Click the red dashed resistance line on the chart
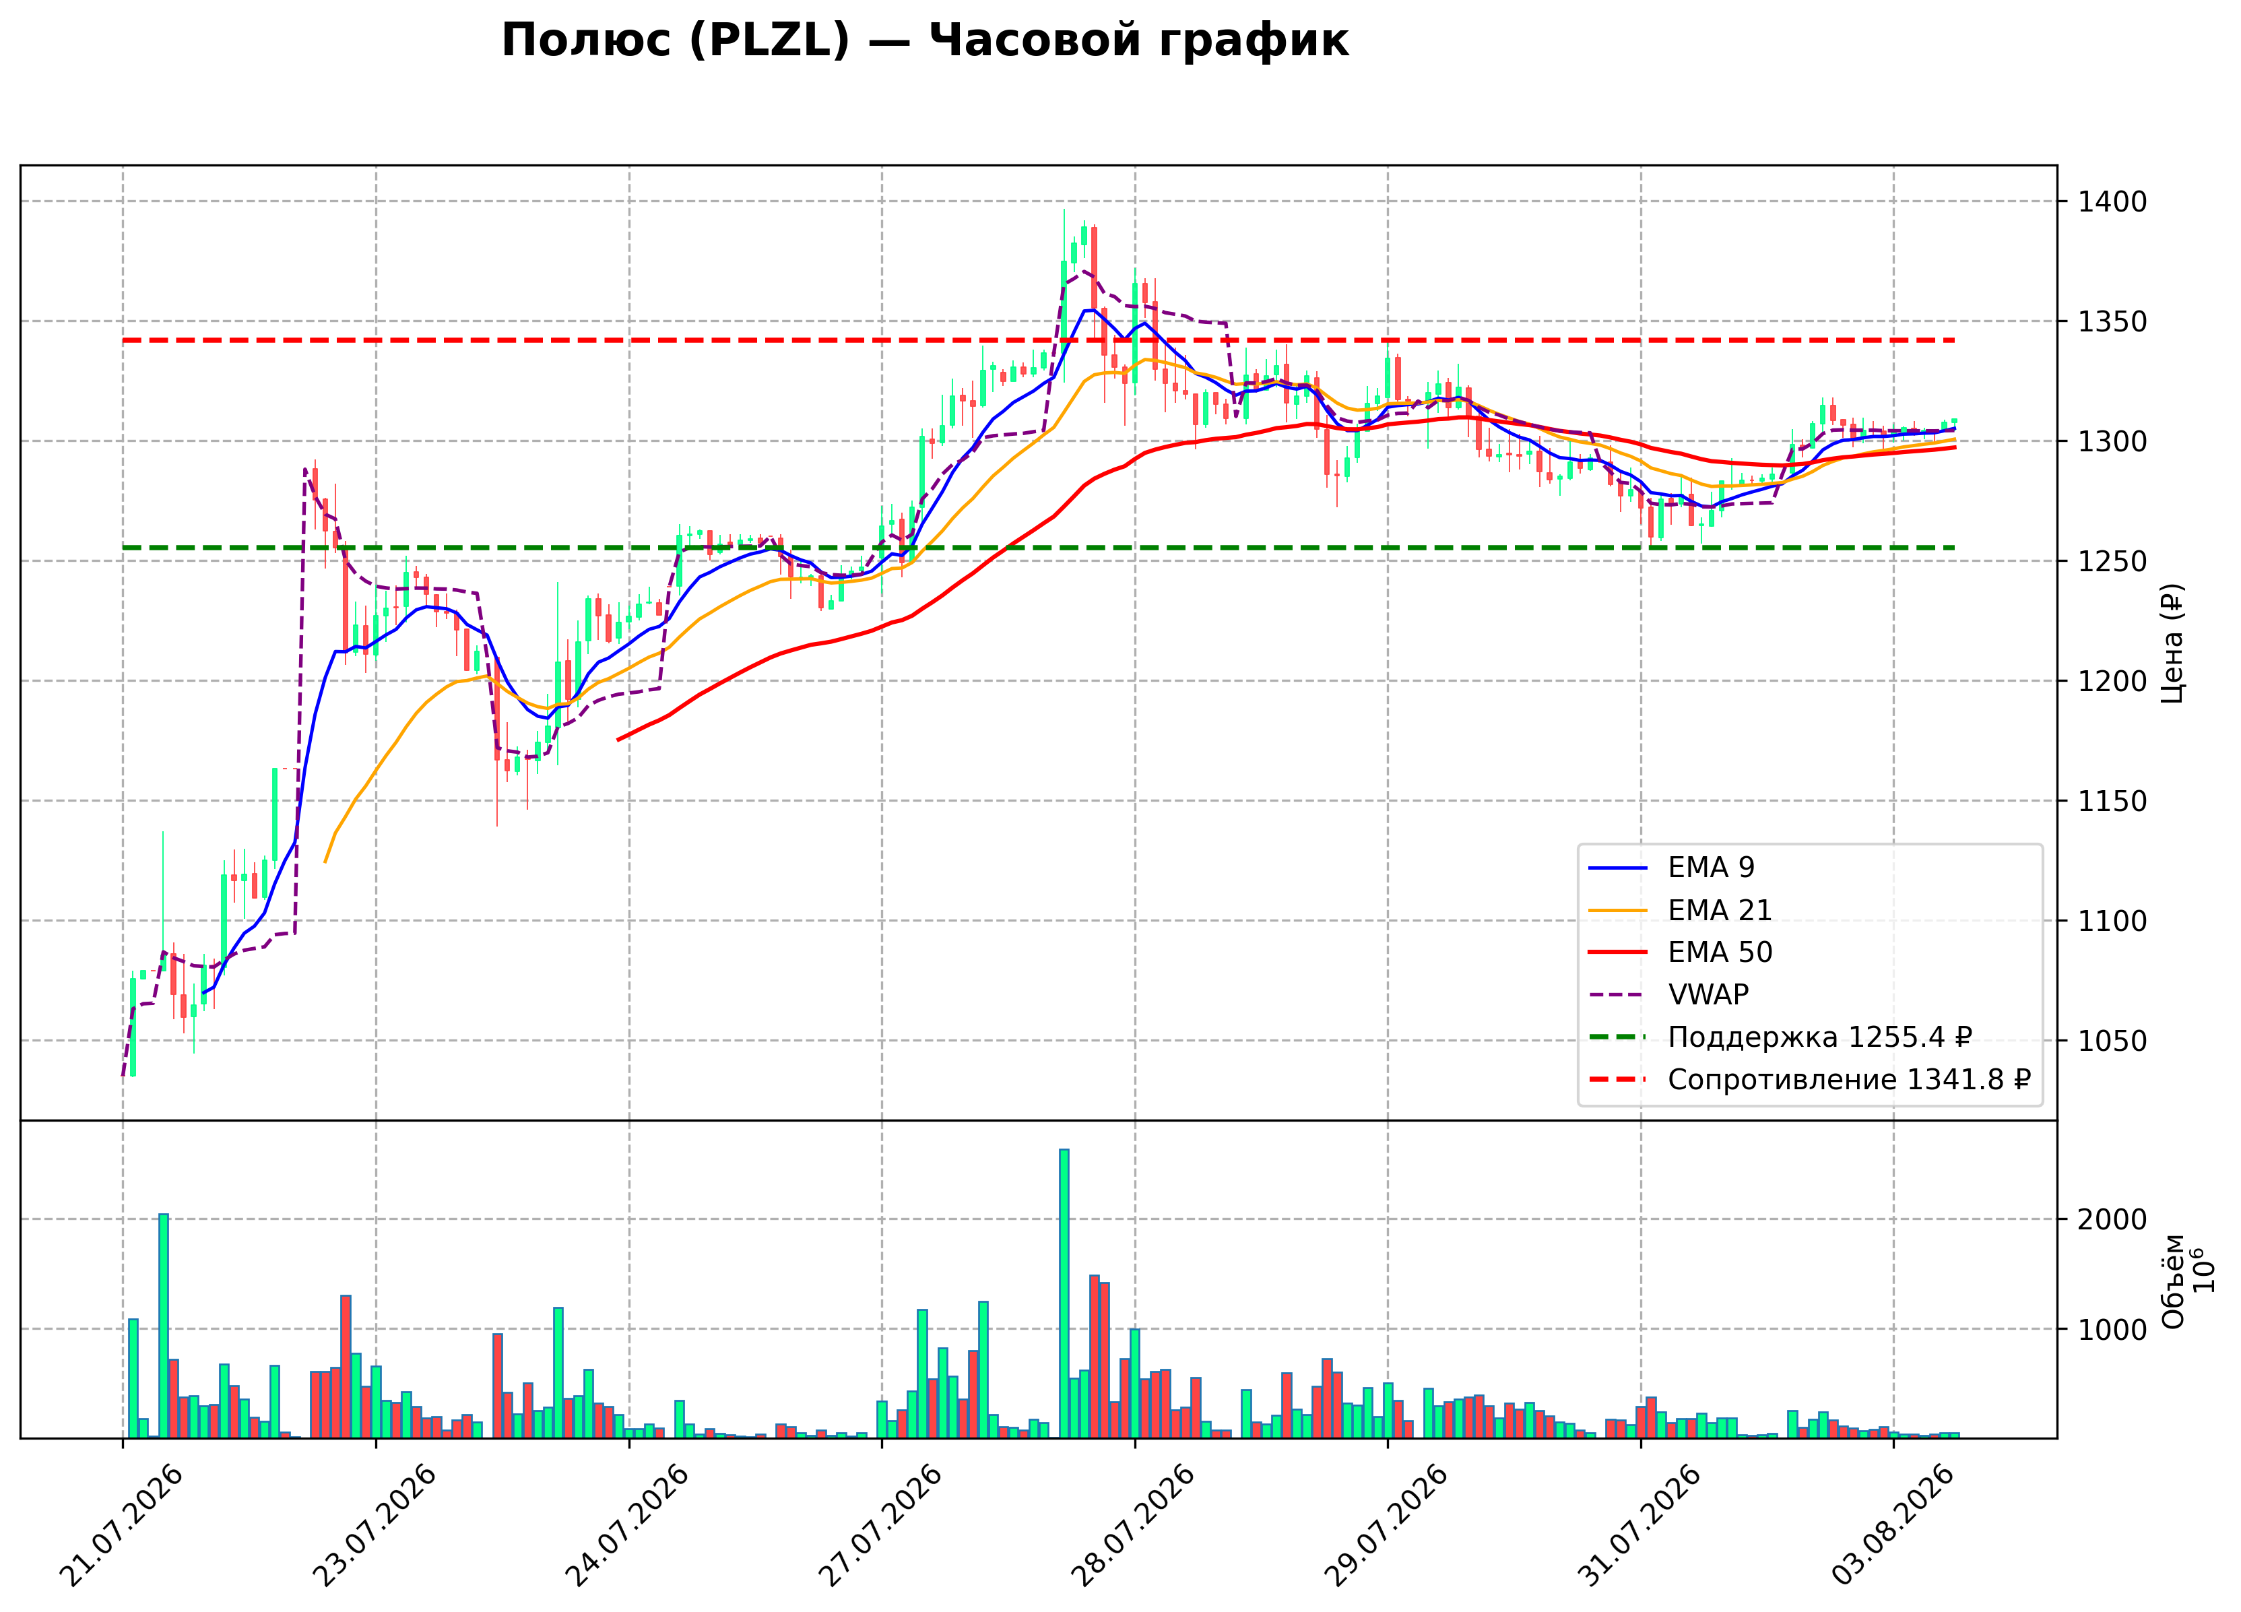 [1039, 340]
